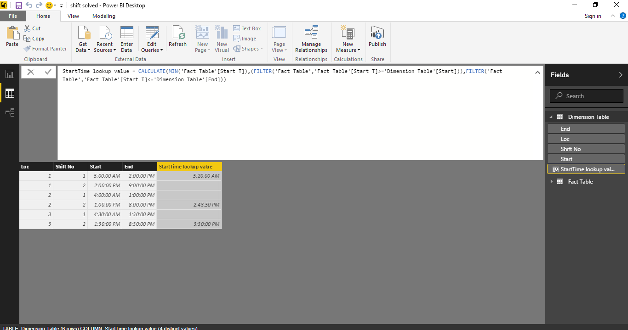Click the Cut command
This screenshot has width=628, height=330.
pos(32,28)
